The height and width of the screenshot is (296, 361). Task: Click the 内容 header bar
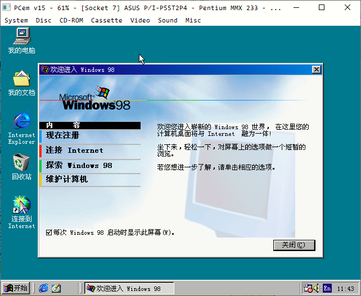click(x=90, y=125)
